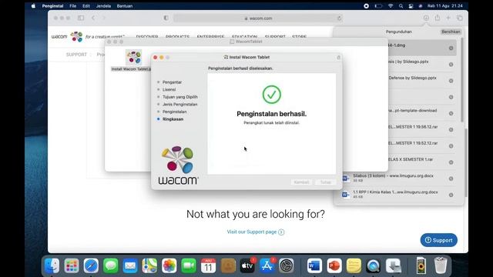Open Safari from the Dock
This screenshot has height=277, width=493.
91,265
